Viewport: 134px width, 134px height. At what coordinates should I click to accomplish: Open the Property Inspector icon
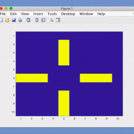pos(58,20)
